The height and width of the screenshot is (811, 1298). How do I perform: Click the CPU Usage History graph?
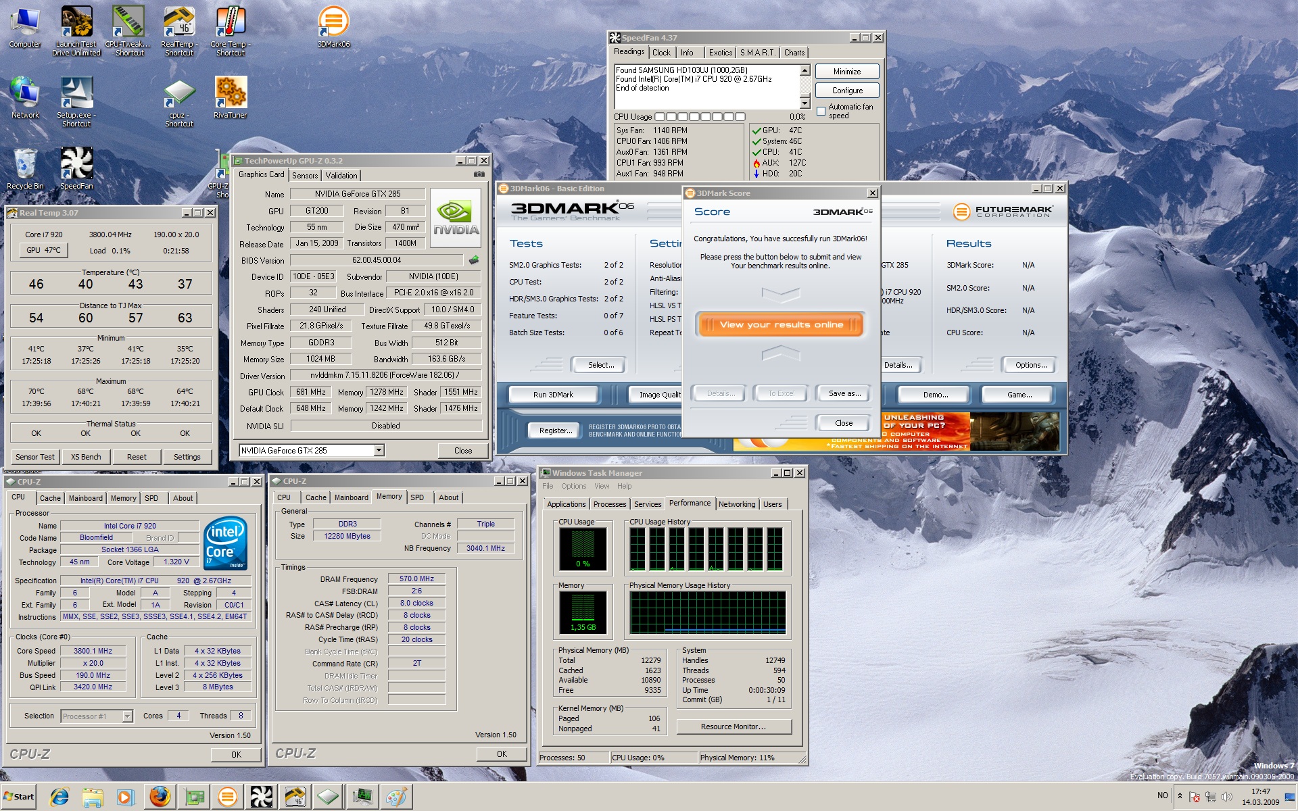(x=706, y=549)
